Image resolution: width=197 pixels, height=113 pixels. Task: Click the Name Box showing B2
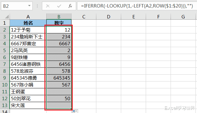tap(17, 6)
